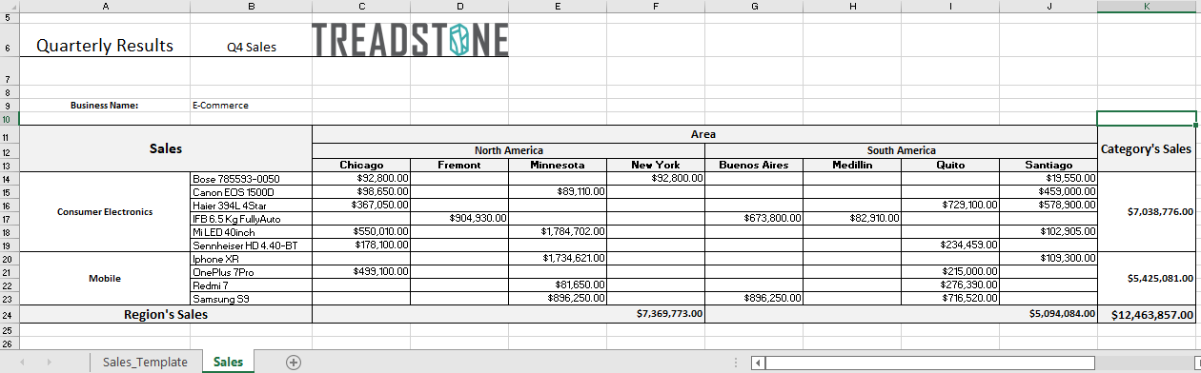Image resolution: width=1201 pixels, height=373 pixels.
Task: Select column A header
Action: tap(105, 6)
